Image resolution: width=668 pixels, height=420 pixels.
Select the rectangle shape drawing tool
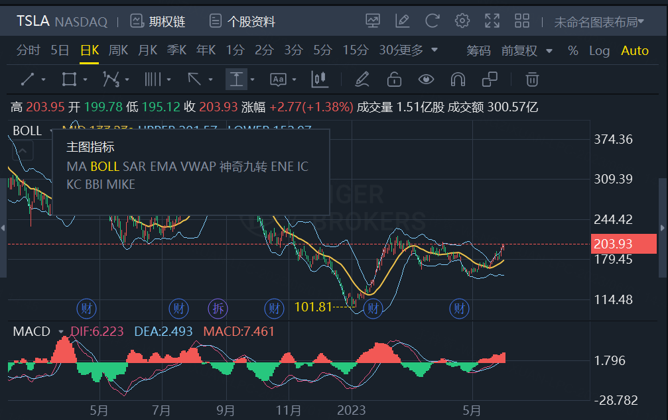tap(69, 80)
